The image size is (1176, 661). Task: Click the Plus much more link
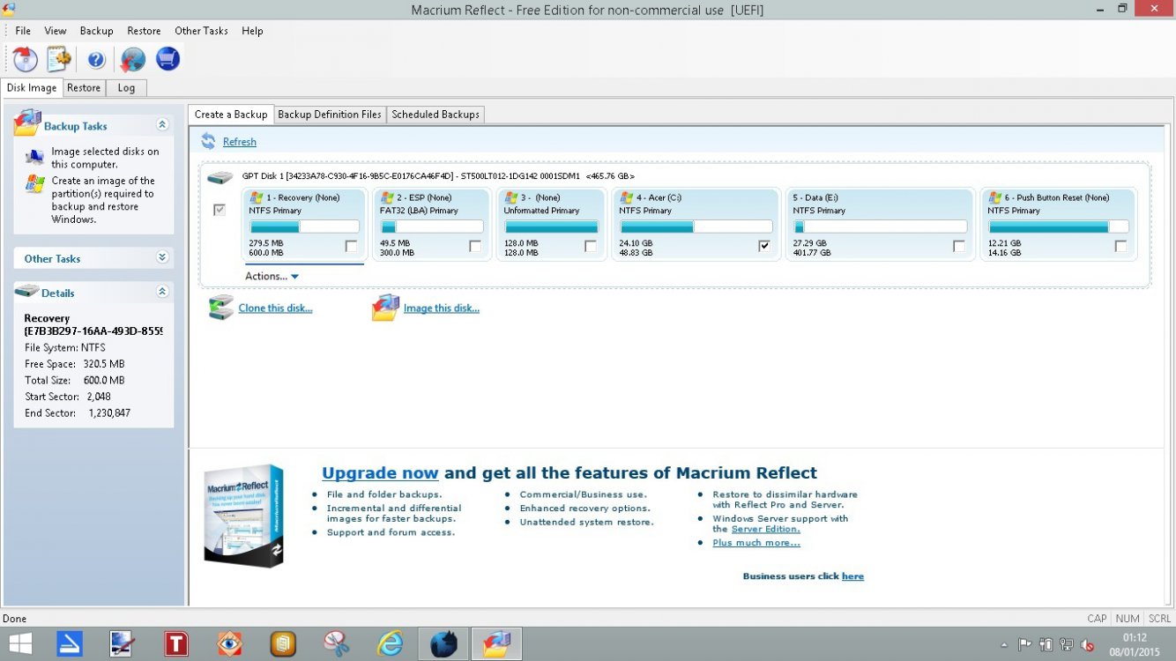[756, 543]
